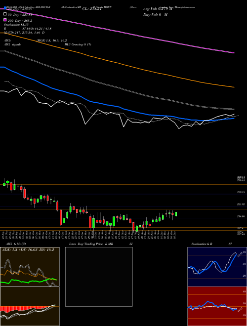Click the Stochastics & RSI panel title
Screen dimensions: 247x326
tap(211, 244)
